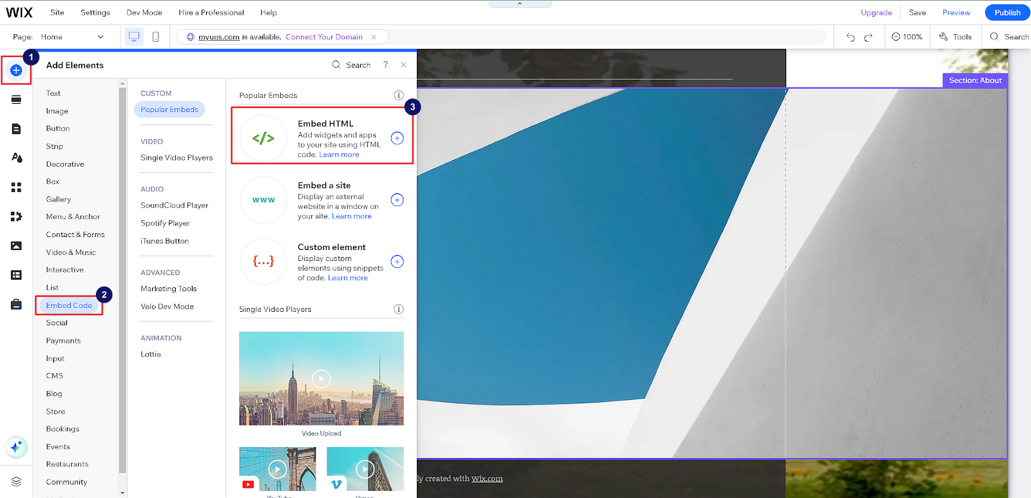
Task: Collapse the top bar with the chevron
Action: 520,4
